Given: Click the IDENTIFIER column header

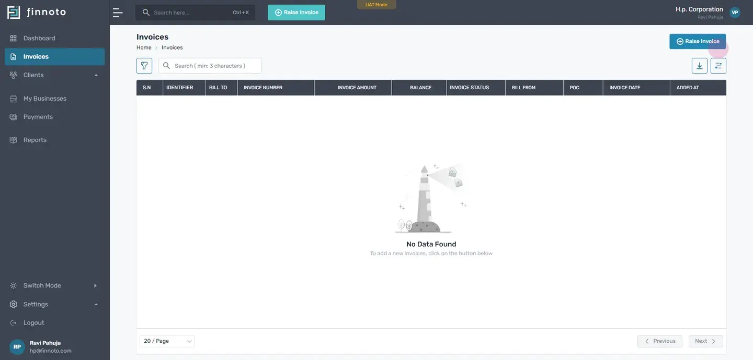Looking at the screenshot, I should point(184,88).
